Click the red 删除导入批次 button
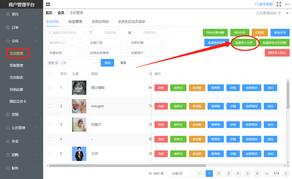Screen dimensions: 292x179 pos(277,53)
